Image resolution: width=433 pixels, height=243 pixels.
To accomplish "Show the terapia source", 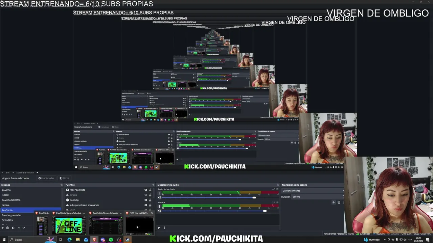I will tap(146, 195).
